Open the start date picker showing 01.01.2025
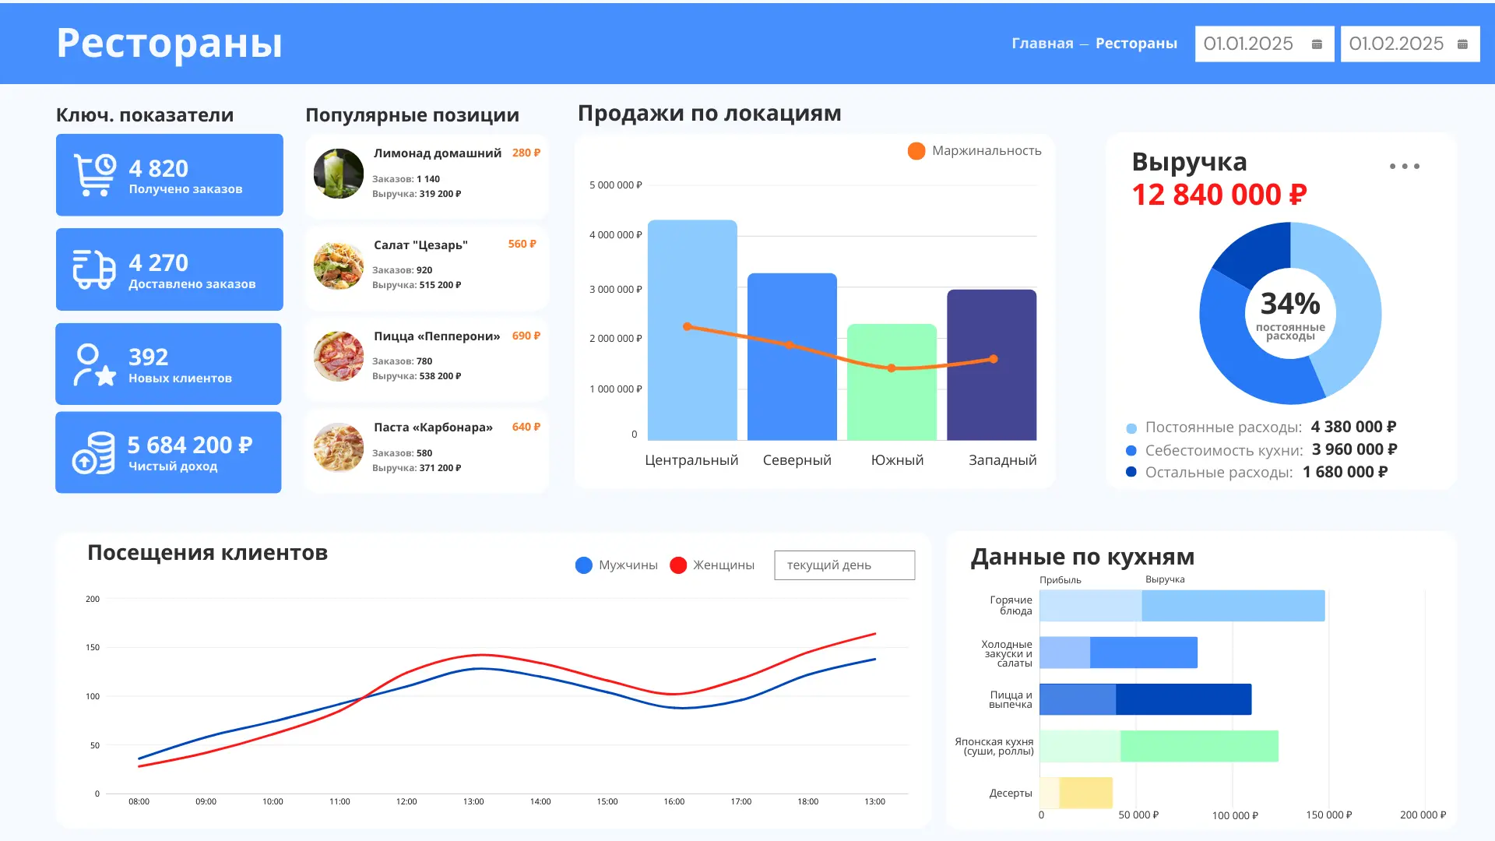 pyautogui.click(x=1247, y=44)
